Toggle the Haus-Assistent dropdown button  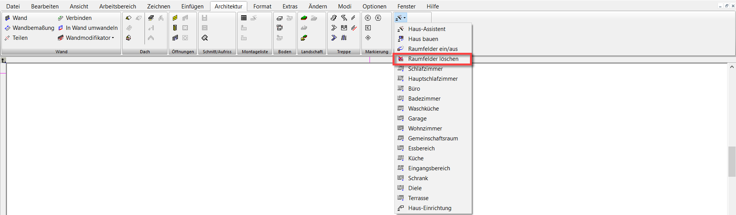click(x=401, y=18)
